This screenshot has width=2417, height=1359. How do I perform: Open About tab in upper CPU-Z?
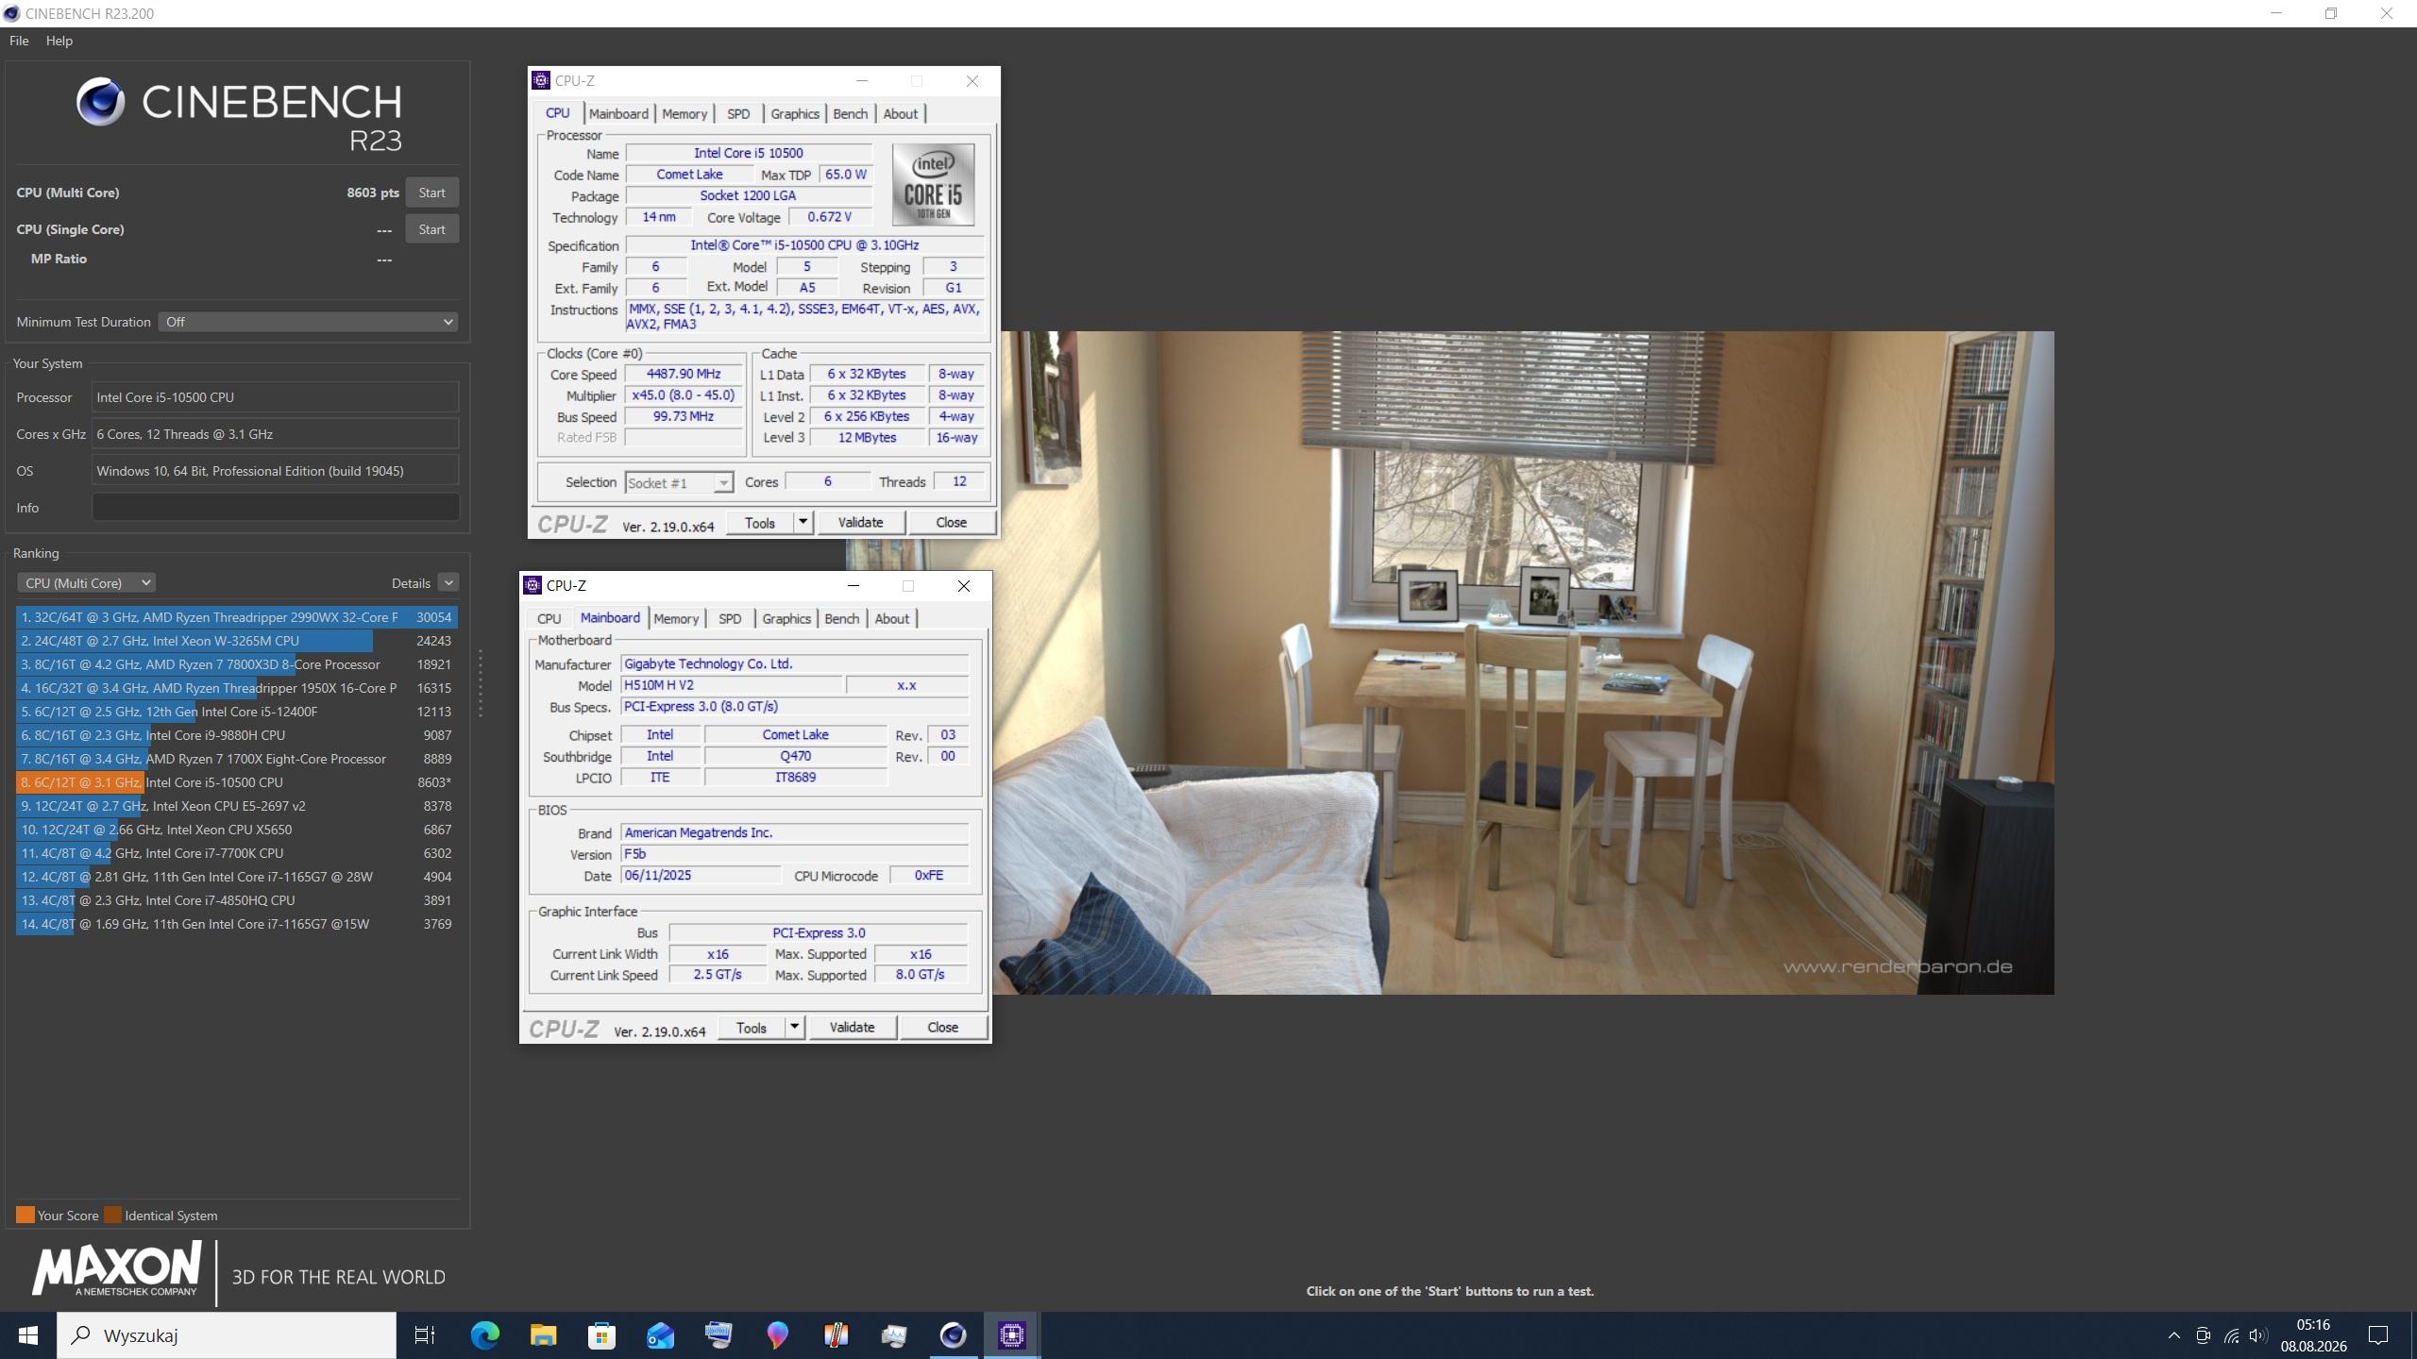(901, 114)
